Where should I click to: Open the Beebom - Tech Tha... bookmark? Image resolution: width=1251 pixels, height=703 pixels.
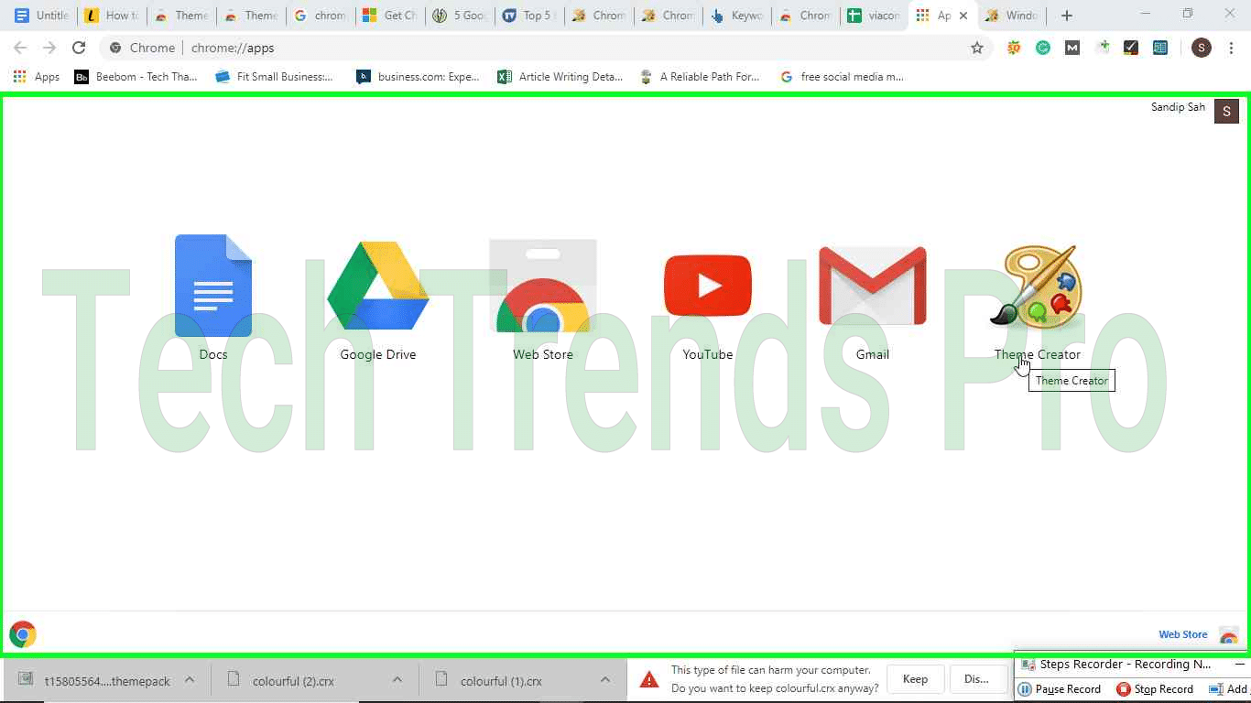(136, 77)
